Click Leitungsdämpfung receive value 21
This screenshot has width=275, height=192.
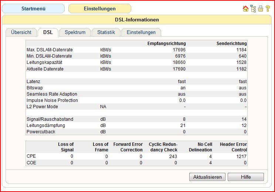(183, 126)
